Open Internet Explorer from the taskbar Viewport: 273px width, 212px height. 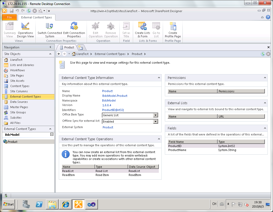65,204
